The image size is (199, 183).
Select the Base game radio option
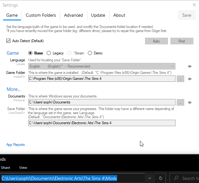[x=30, y=53]
